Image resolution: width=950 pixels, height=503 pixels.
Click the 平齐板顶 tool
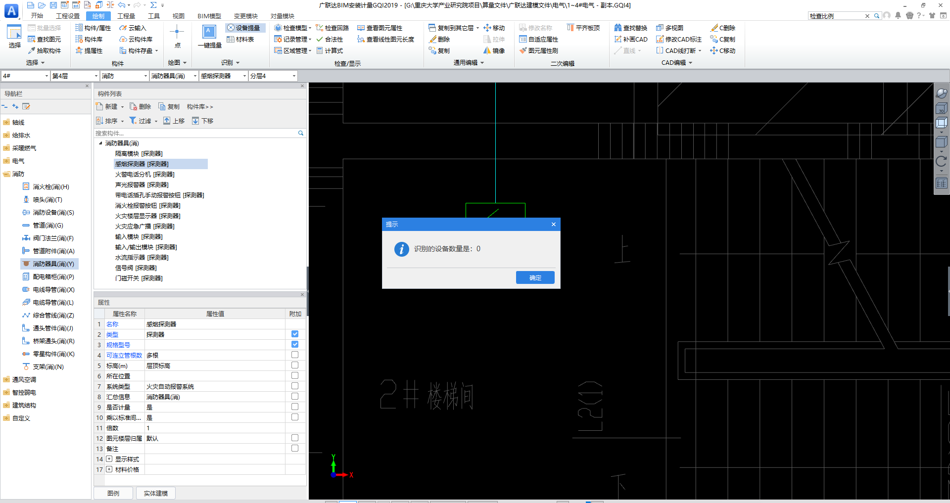583,28
